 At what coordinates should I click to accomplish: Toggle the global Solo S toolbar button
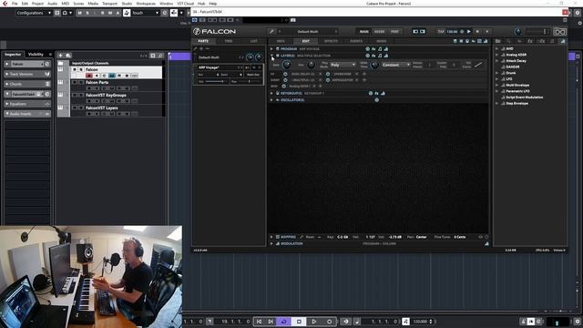click(87, 13)
